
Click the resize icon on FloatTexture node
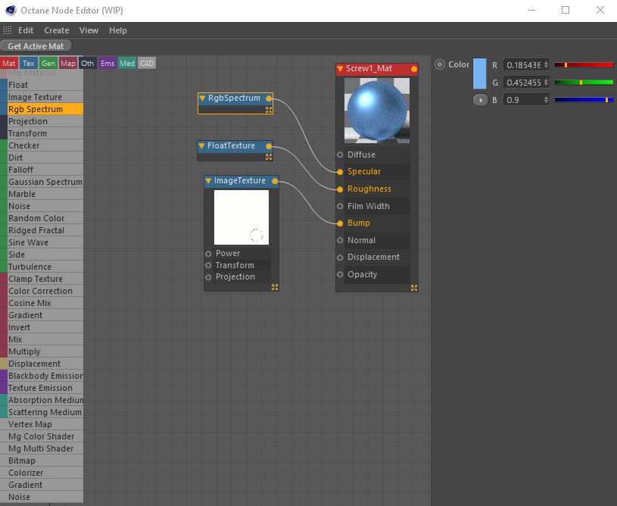(x=269, y=157)
